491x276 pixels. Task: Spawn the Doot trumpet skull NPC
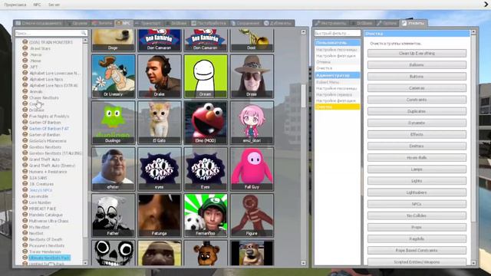252,40
